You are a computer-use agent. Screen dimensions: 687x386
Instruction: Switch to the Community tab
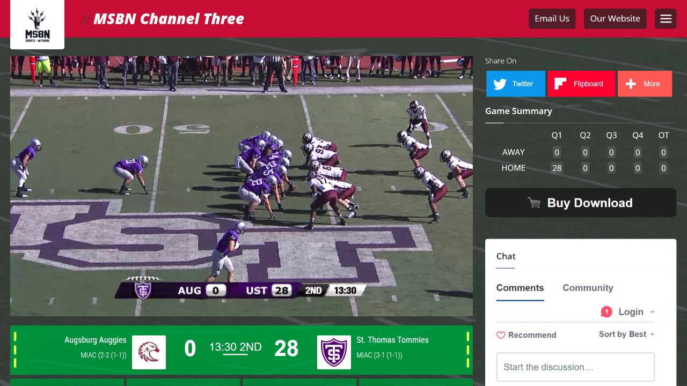588,288
